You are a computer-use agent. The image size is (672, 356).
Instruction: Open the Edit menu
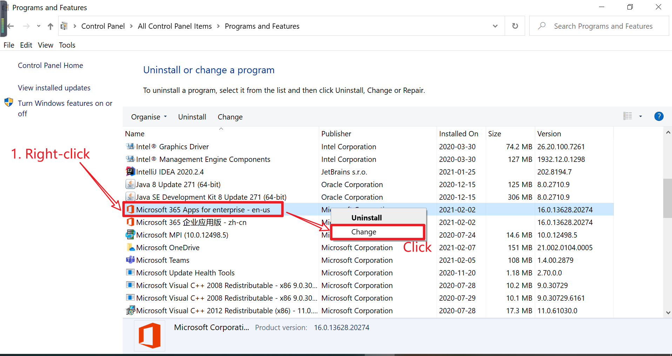(26, 45)
